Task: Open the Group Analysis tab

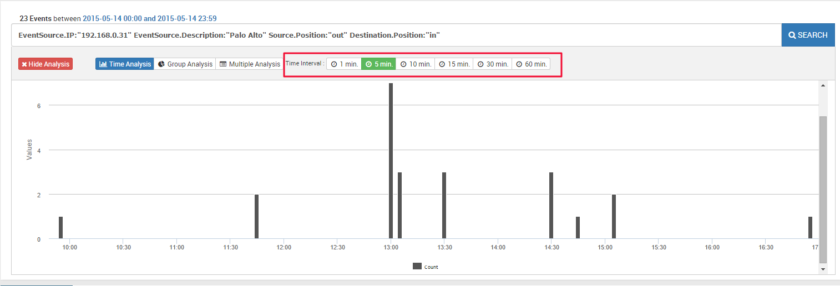Action: [185, 64]
